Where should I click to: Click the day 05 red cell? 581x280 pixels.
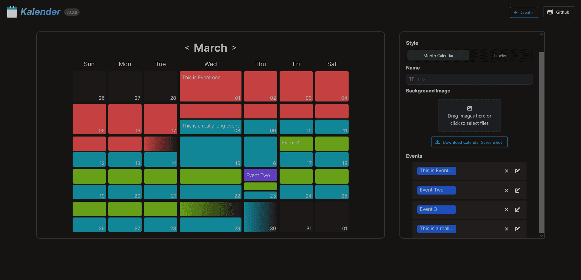[89, 119]
